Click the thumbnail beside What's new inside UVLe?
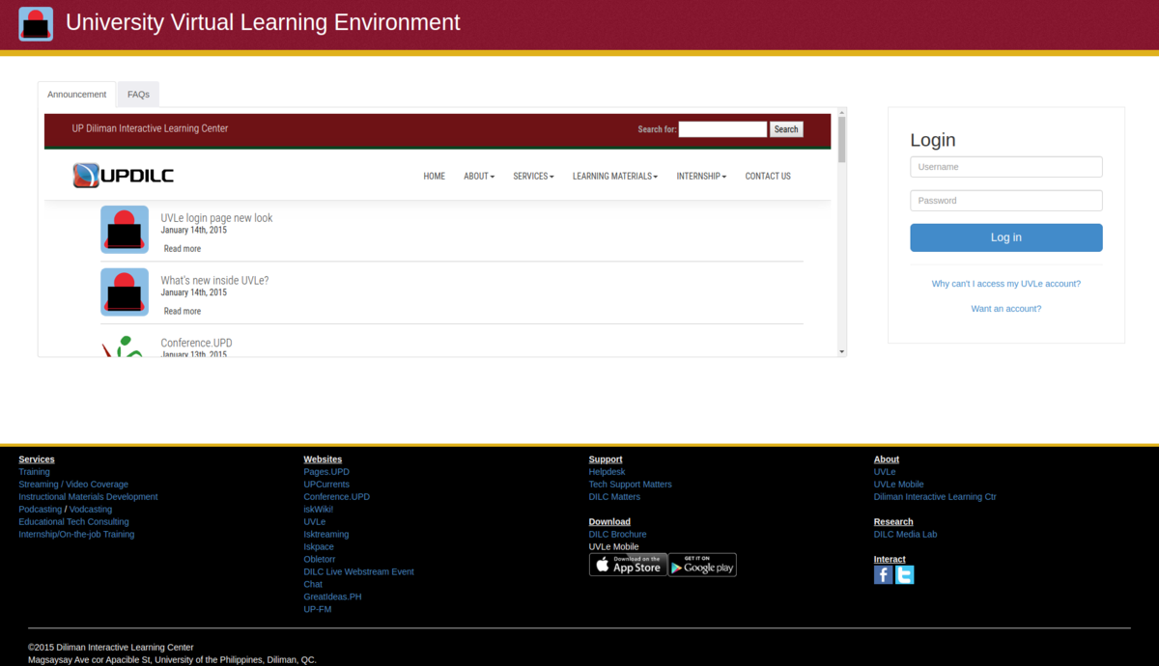1159x666 pixels. [x=125, y=292]
